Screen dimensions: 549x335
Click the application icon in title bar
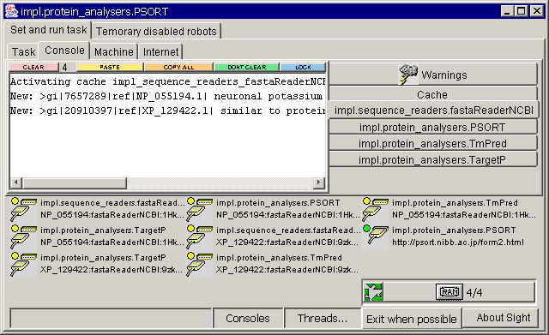[11, 11]
